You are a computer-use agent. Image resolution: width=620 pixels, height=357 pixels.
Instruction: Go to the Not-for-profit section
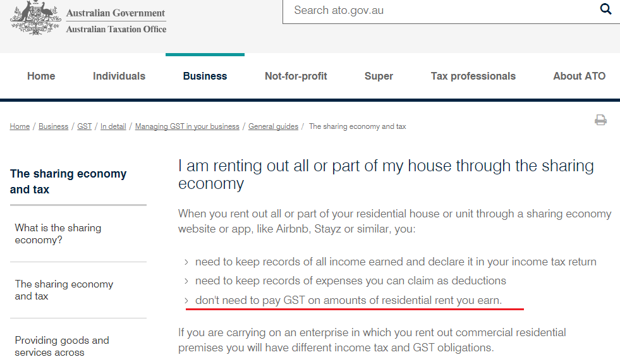pyautogui.click(x=296, y=76)
